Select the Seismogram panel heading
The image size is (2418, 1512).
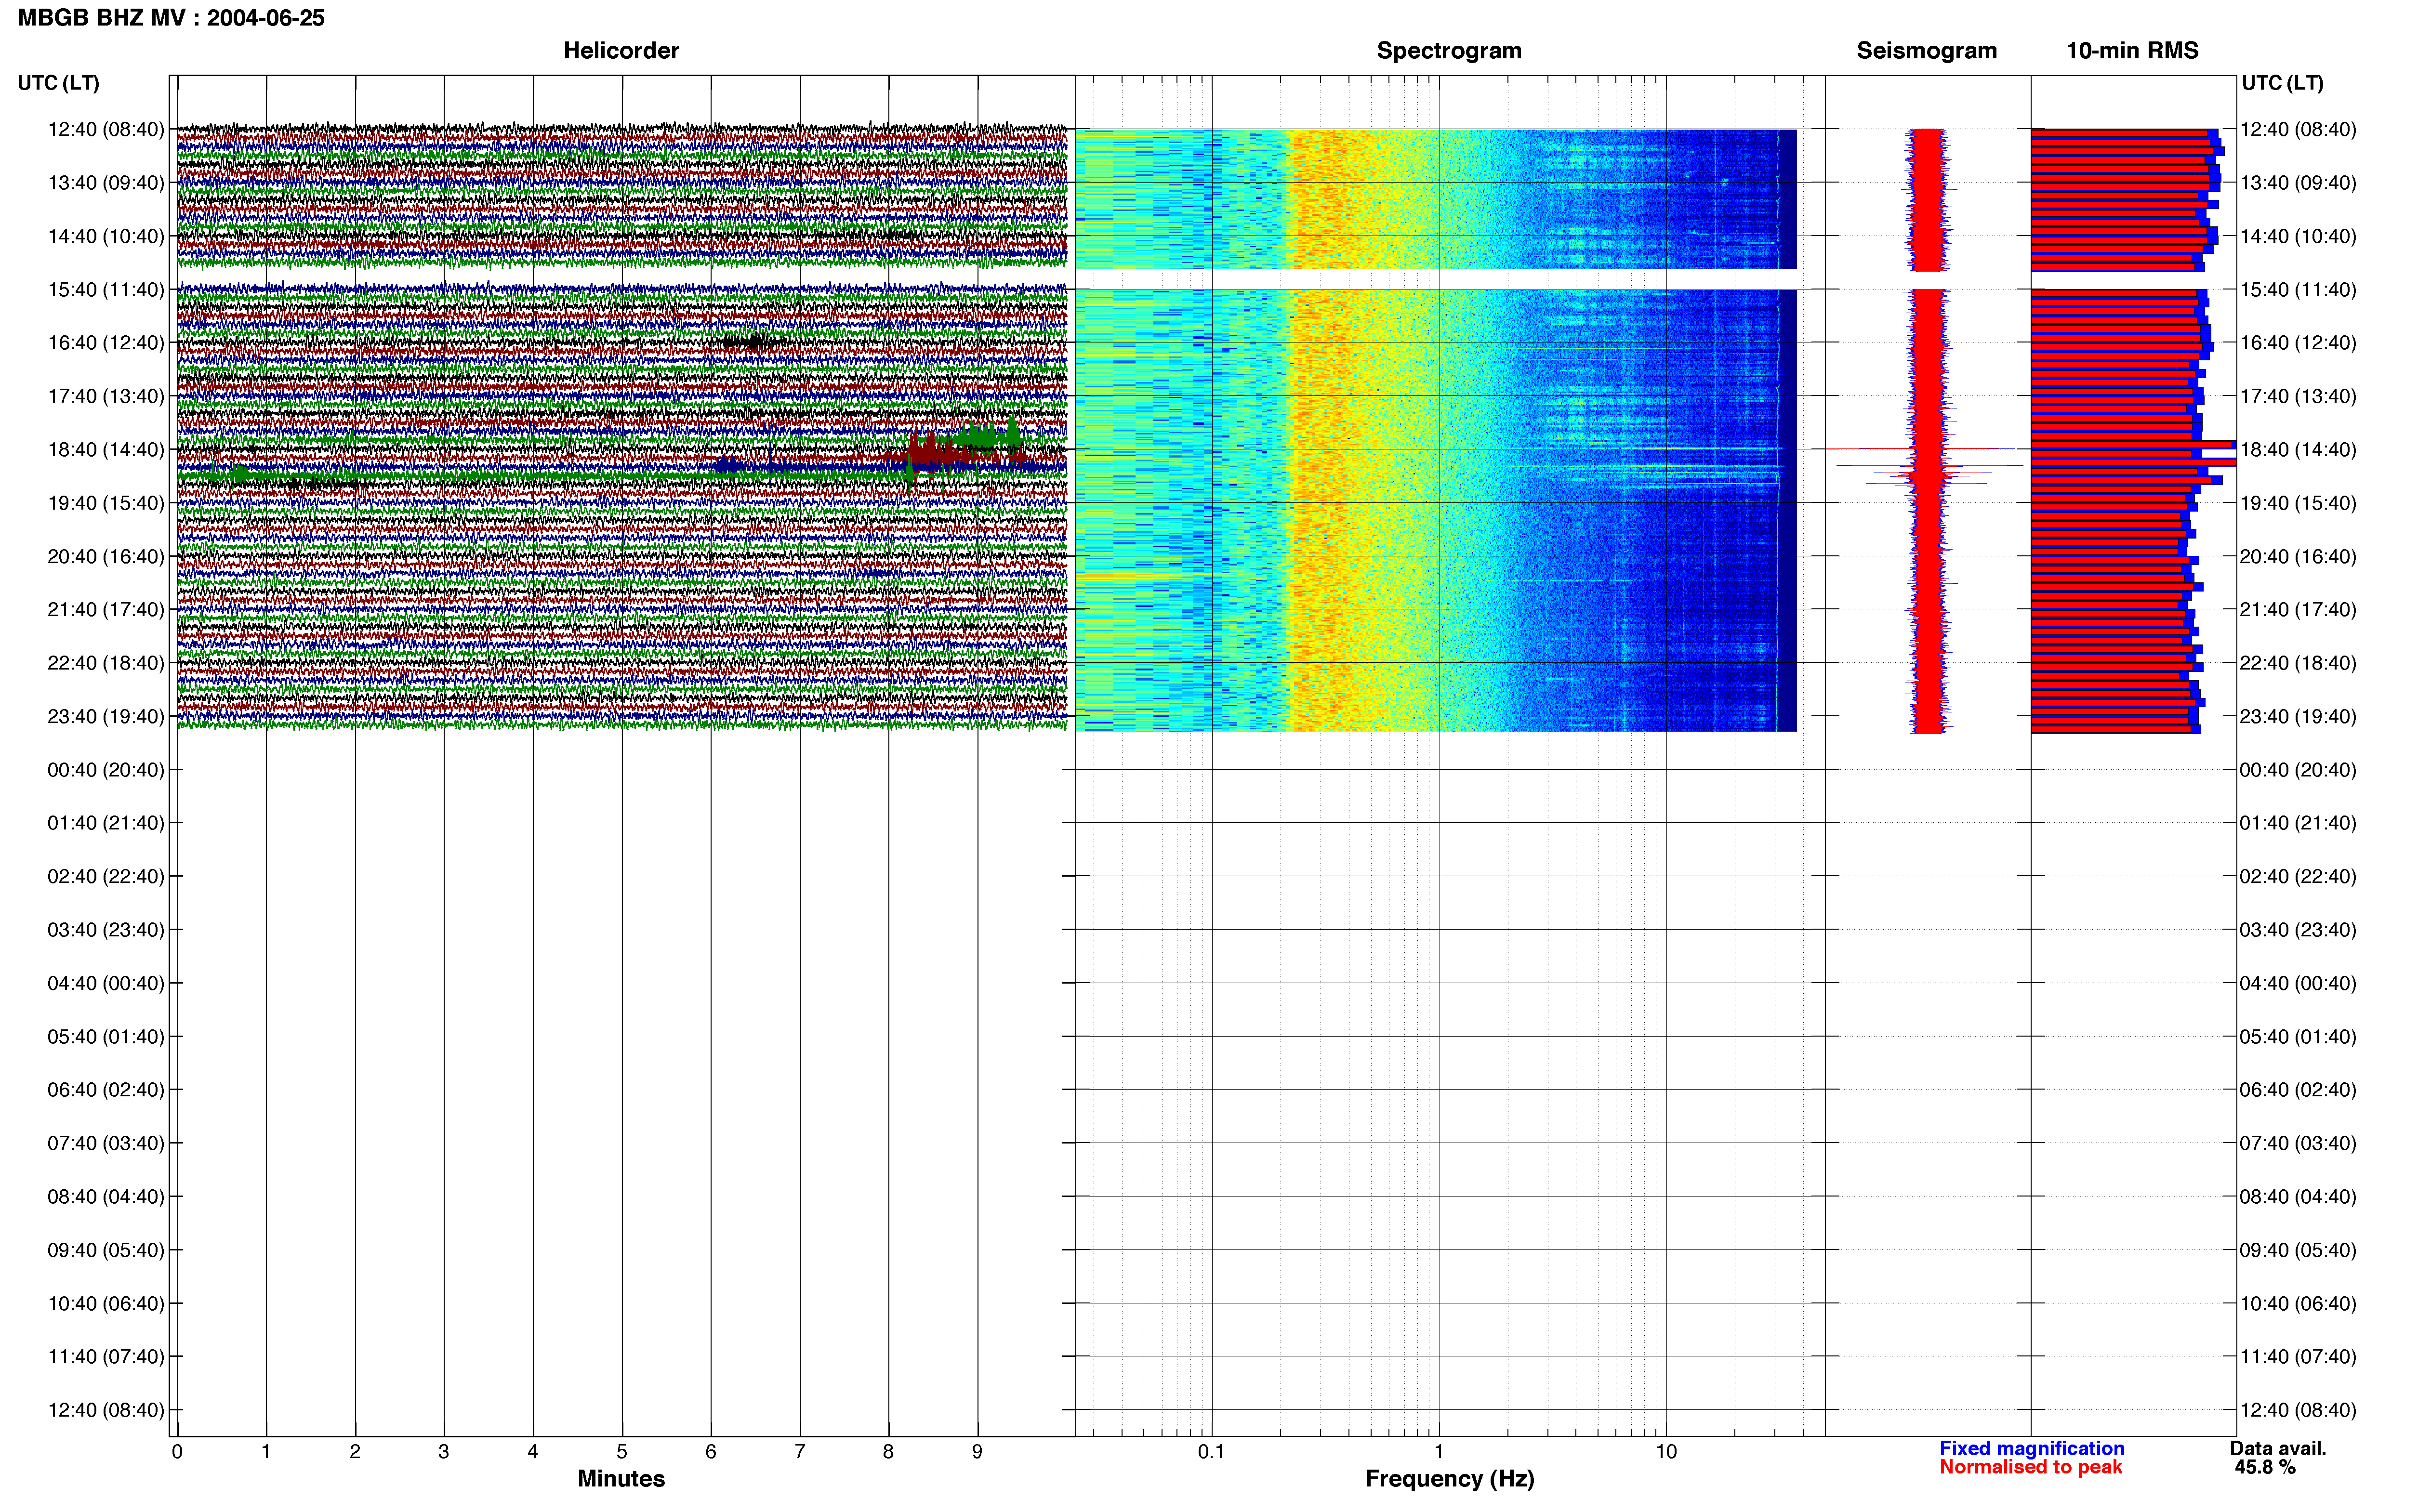click(x=1926, y=50)
